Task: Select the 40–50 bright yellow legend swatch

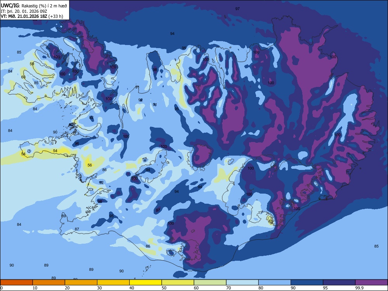Action: [x=145, y=282]
